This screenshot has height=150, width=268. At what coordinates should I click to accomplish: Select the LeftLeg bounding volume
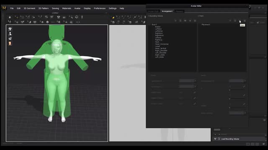pos(158,37)
